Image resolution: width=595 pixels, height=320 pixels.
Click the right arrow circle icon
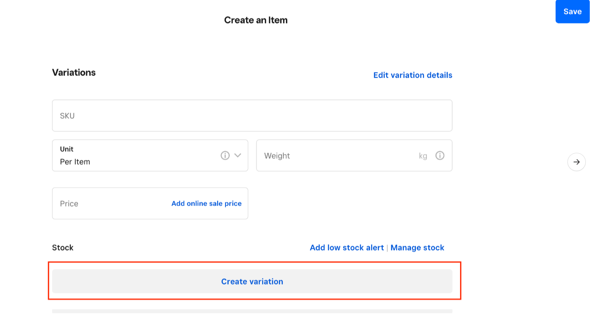[577, 162]
